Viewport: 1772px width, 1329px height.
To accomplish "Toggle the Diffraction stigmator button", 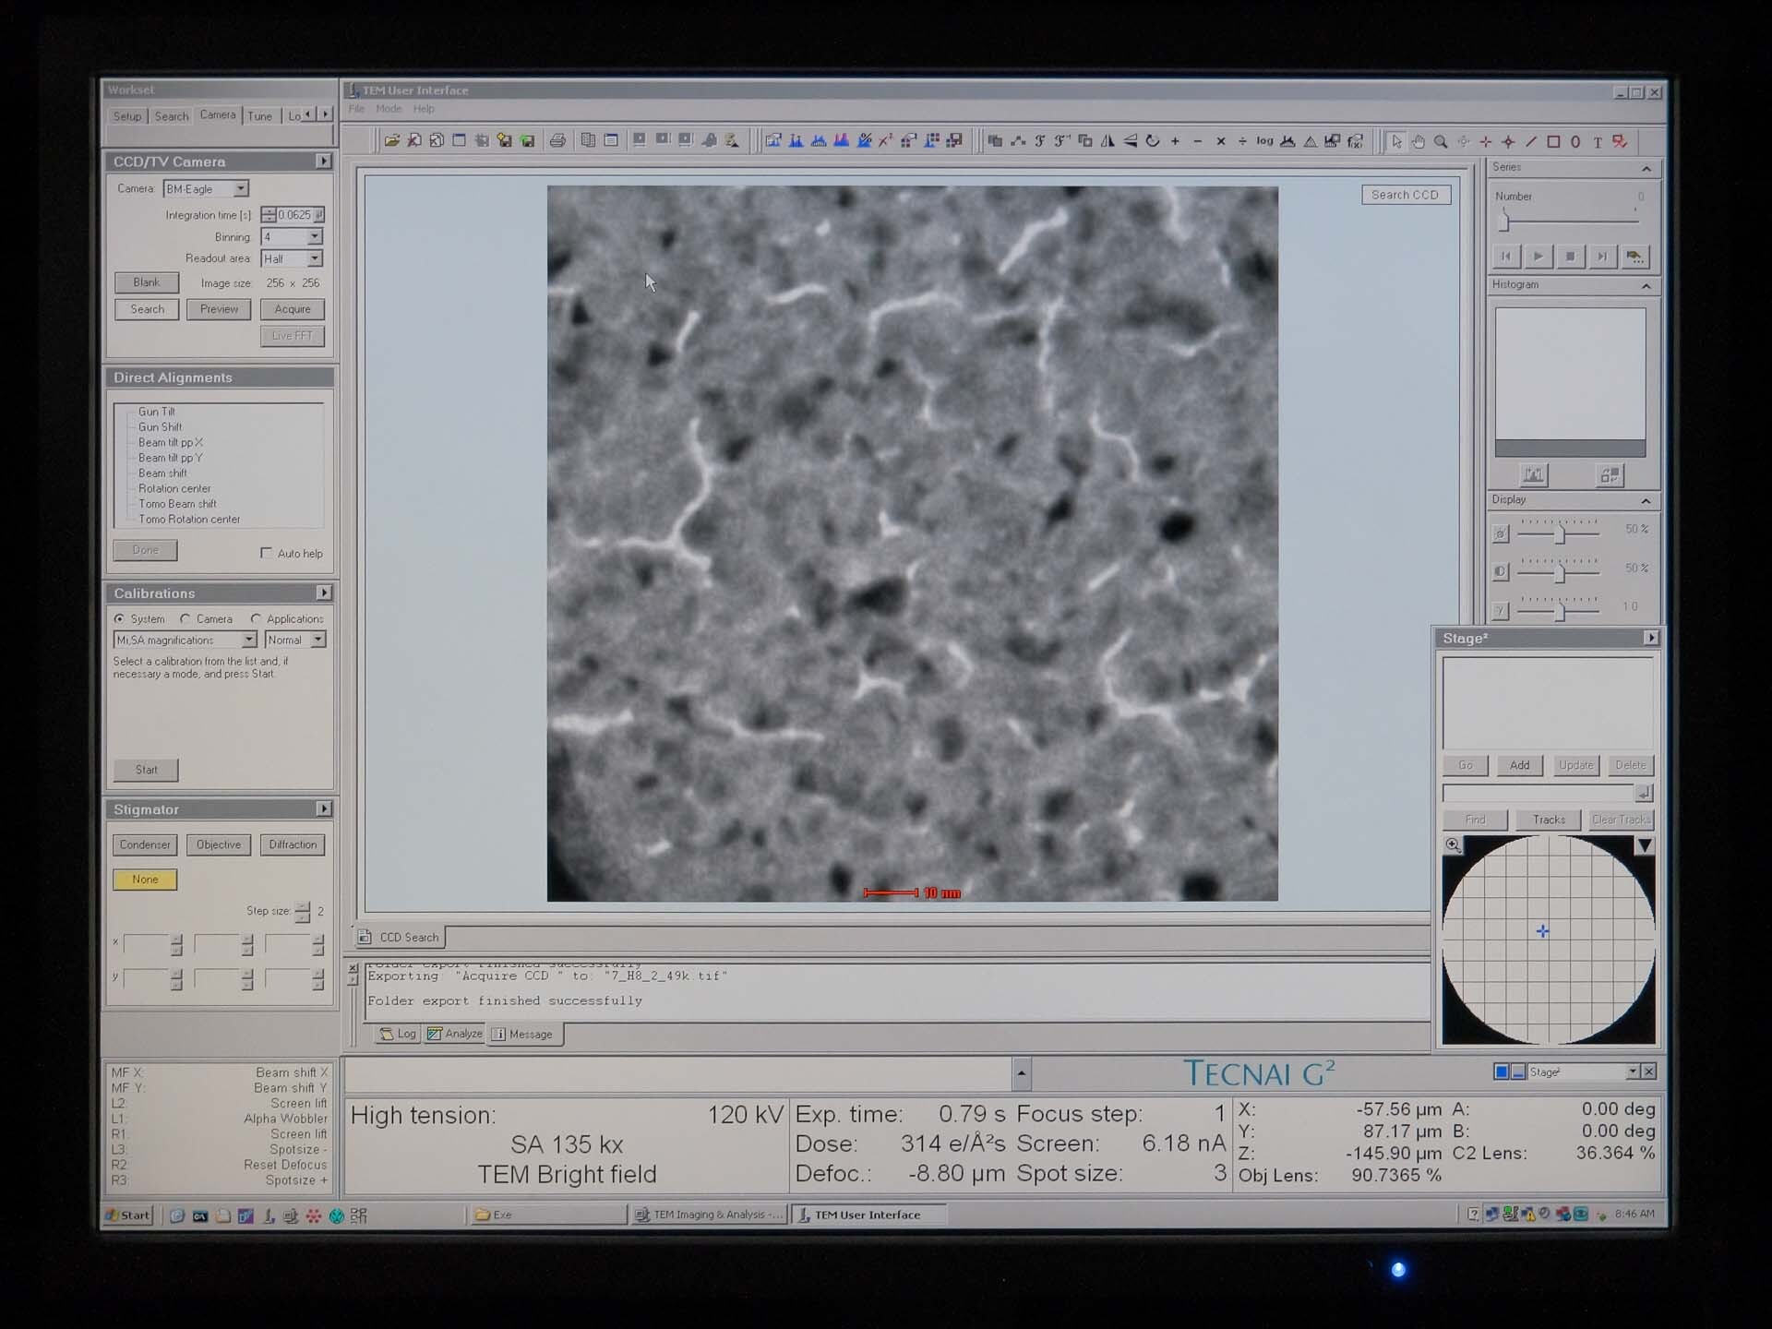I will click(293, 844).
